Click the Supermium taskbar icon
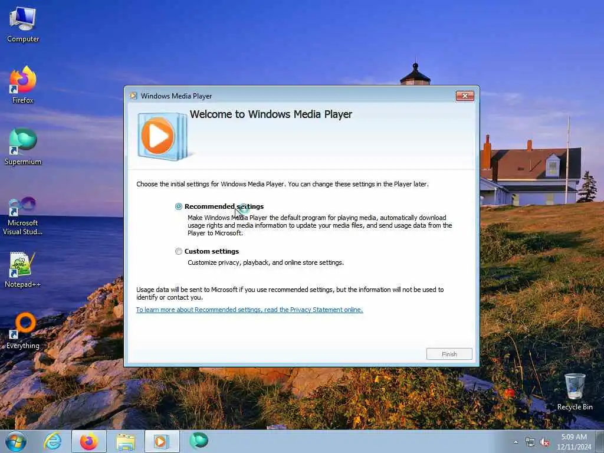604x453 pixels. pyautogui.click(x=199, y=441)
